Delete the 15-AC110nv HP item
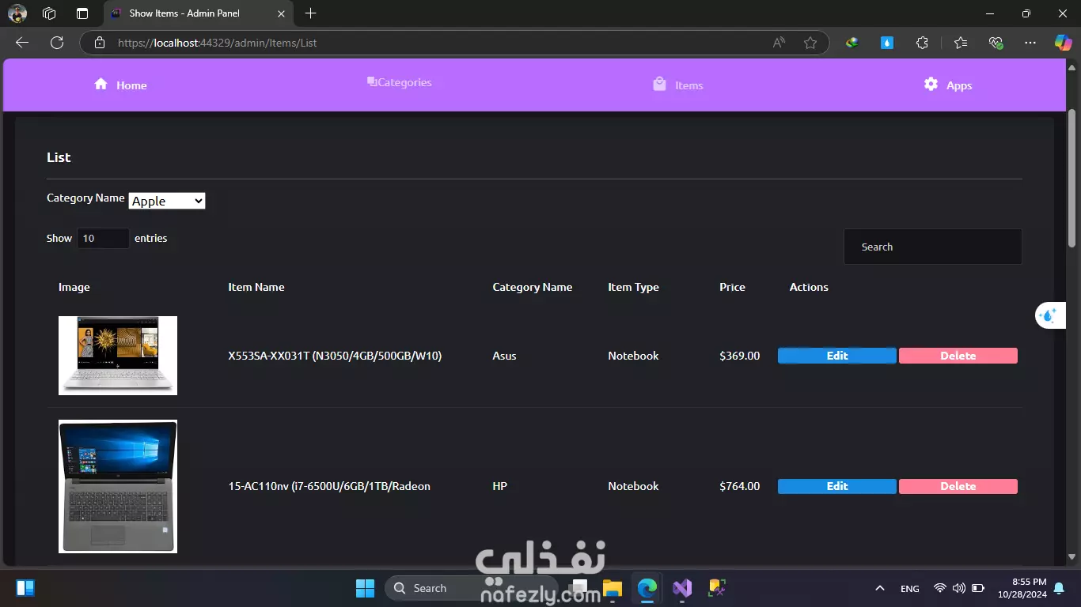The width and height of the screenshot is (1081, 607). [958, 486]
